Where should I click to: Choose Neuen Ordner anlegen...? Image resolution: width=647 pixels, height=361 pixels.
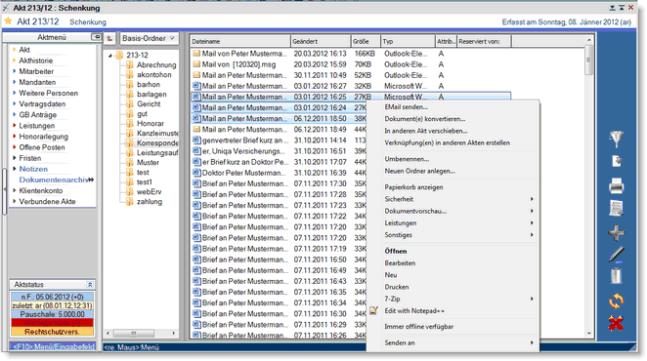[x=419, y=171]
